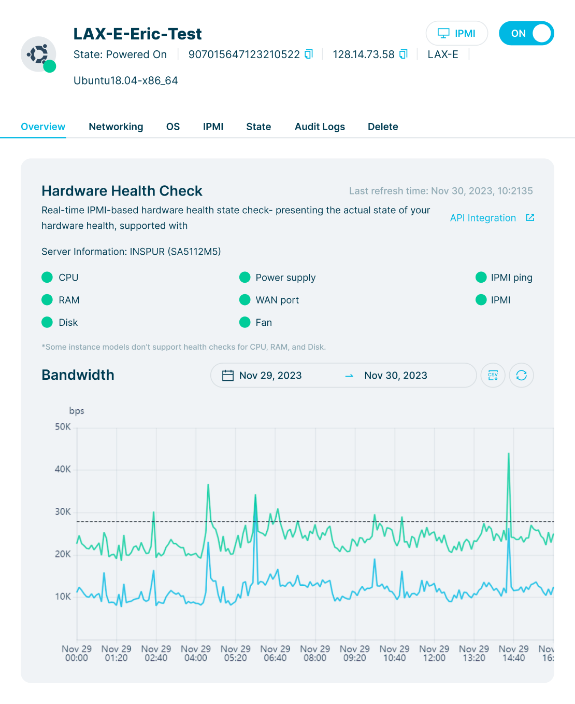The width and height of the screenshot is (575, 704).
Task: Click the external link icon next to API Integration
Action: coord(529,217)
